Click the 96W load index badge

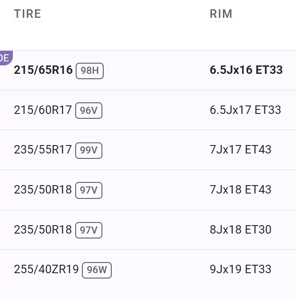click(97, 270)
